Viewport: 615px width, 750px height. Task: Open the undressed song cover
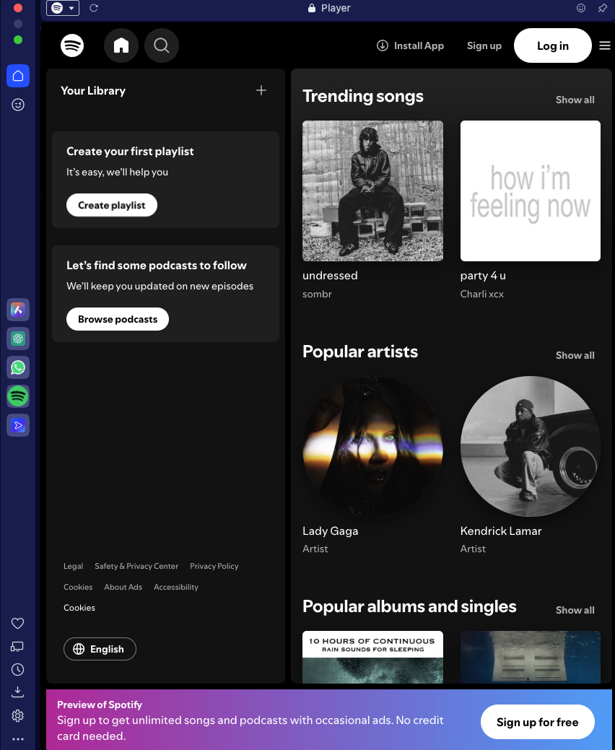coord(373,191)
